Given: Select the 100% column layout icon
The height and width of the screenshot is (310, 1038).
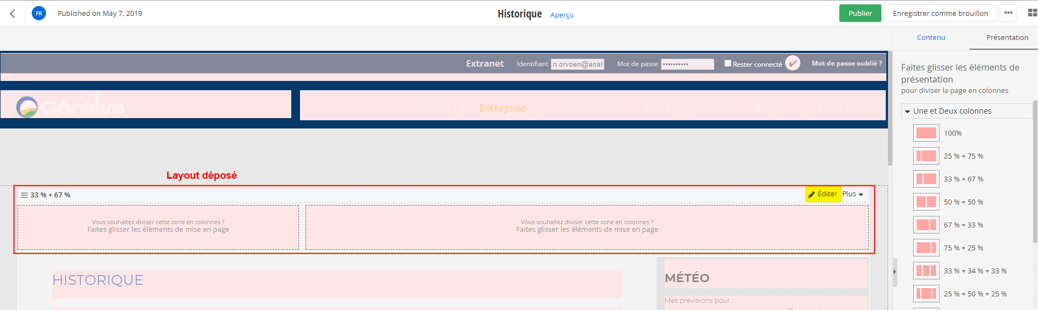Looking at the screenshot, I should pos(926,133).
